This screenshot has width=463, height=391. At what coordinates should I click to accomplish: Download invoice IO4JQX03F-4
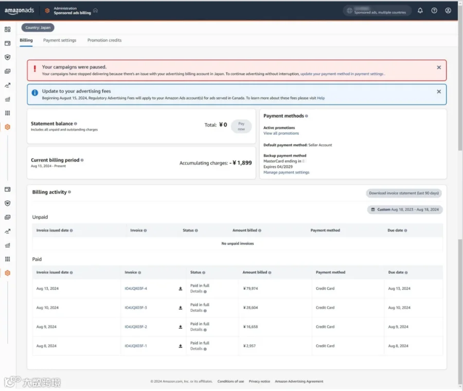181,289
